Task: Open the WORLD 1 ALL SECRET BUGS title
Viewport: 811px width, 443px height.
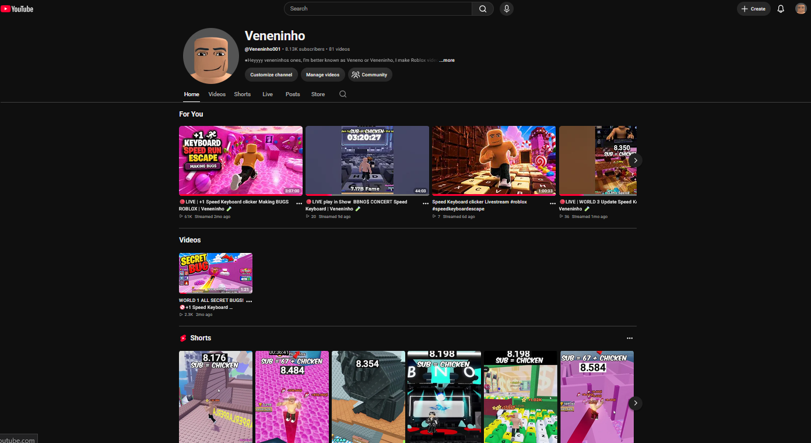Action: click(x=211, y=304)
